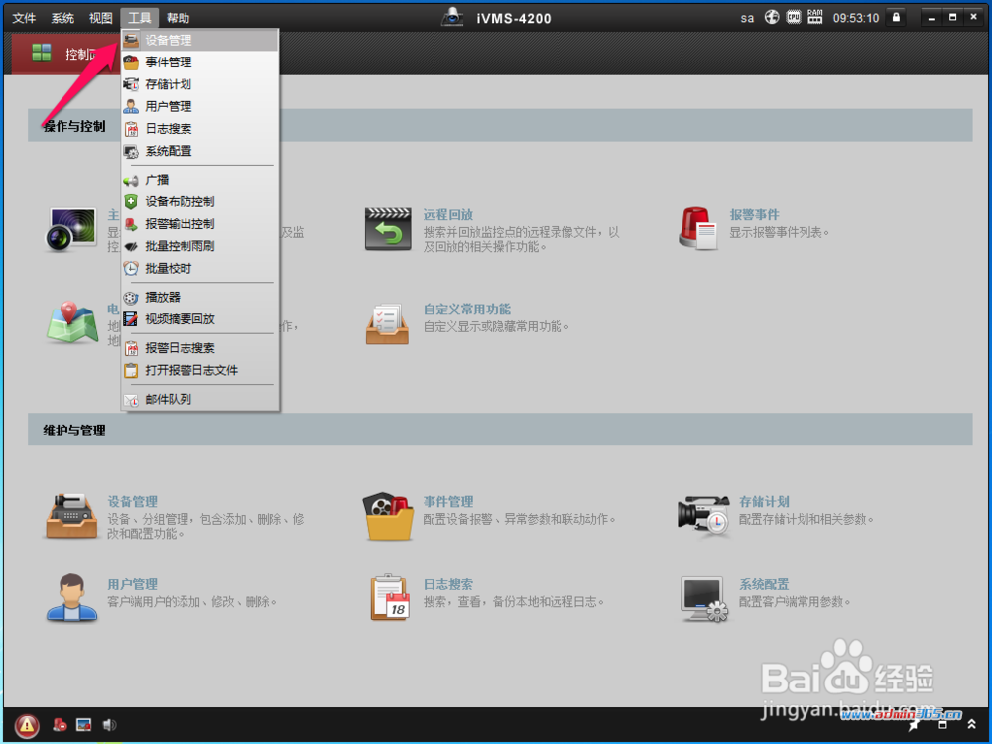Open the 存储计划 title link in panel
992x744 pixels.
(x=764, y=502)
